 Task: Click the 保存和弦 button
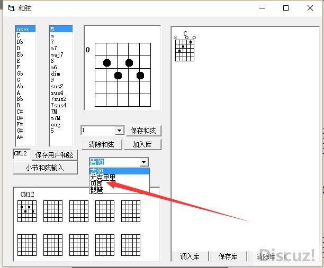[143, 131]
